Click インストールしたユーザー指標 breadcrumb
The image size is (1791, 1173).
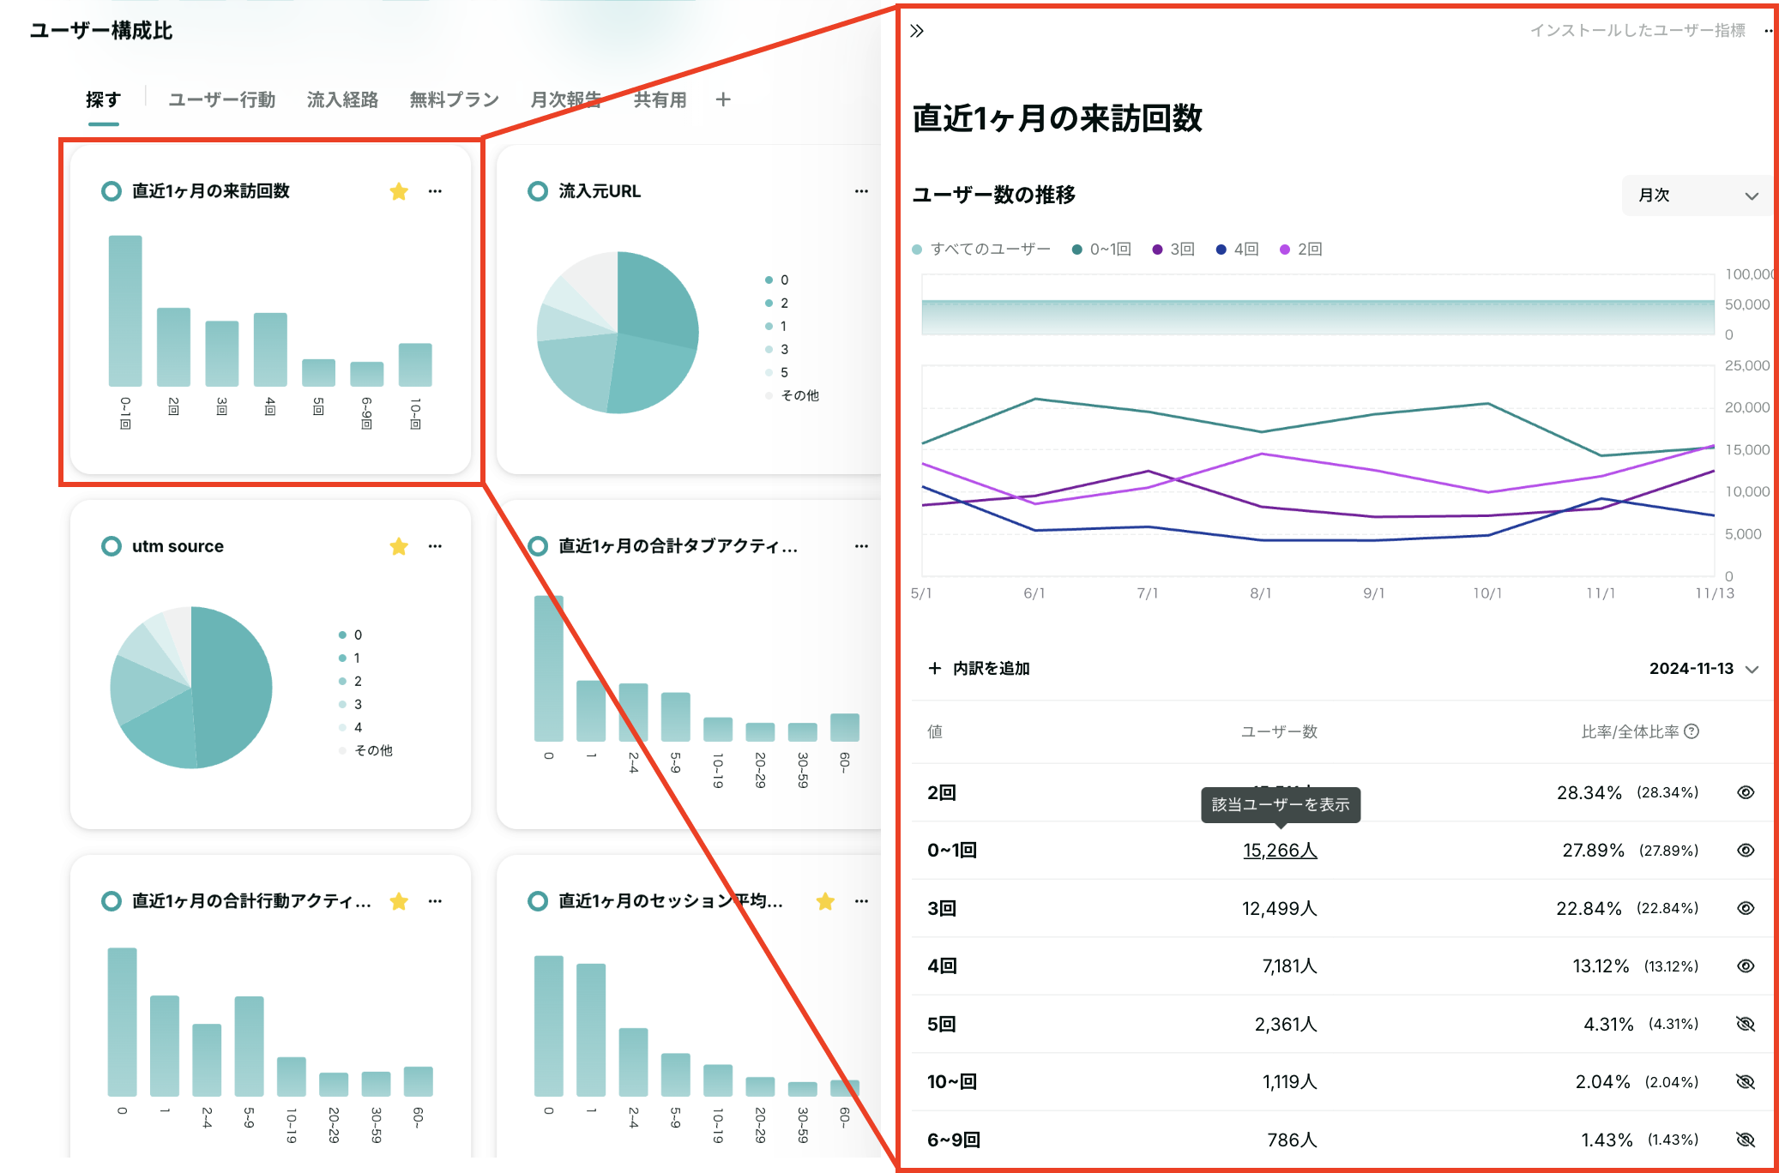[x=1637, y=31]
